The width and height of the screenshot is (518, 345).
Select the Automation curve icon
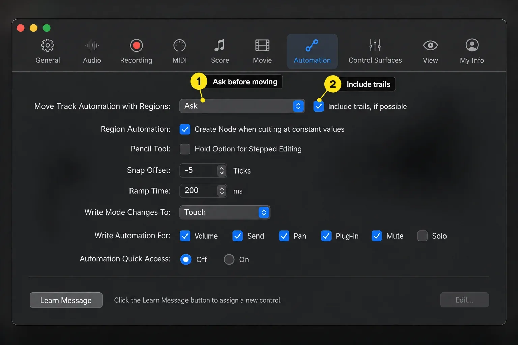[312, 45]
